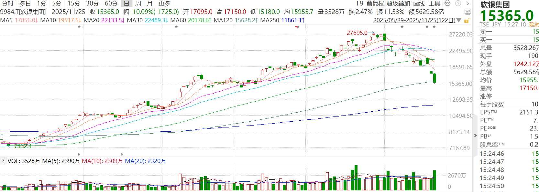
Task: Click the MA(10): 2309万 volume label
Action: coord(103,161)
